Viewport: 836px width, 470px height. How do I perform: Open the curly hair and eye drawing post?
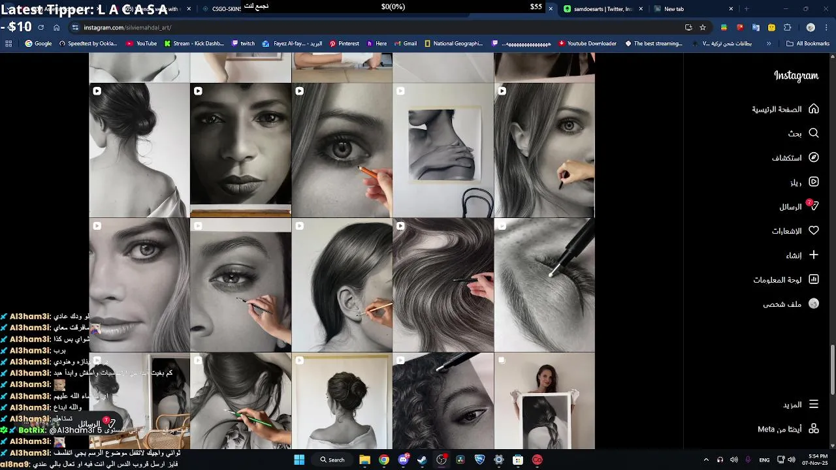click(x=443, y=401)
